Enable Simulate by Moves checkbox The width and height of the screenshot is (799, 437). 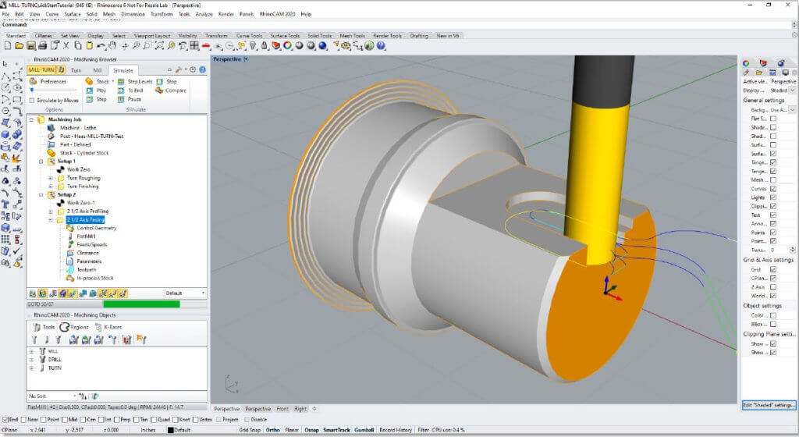click(x=31, y=100)
